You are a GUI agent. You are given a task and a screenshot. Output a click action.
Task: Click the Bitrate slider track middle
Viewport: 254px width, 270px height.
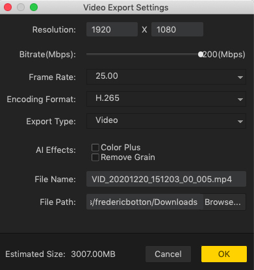[144, 54]
